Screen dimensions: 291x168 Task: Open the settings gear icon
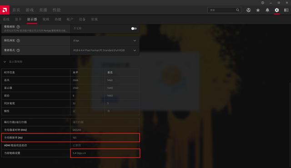pyautogui.click(x=277, y=10)
